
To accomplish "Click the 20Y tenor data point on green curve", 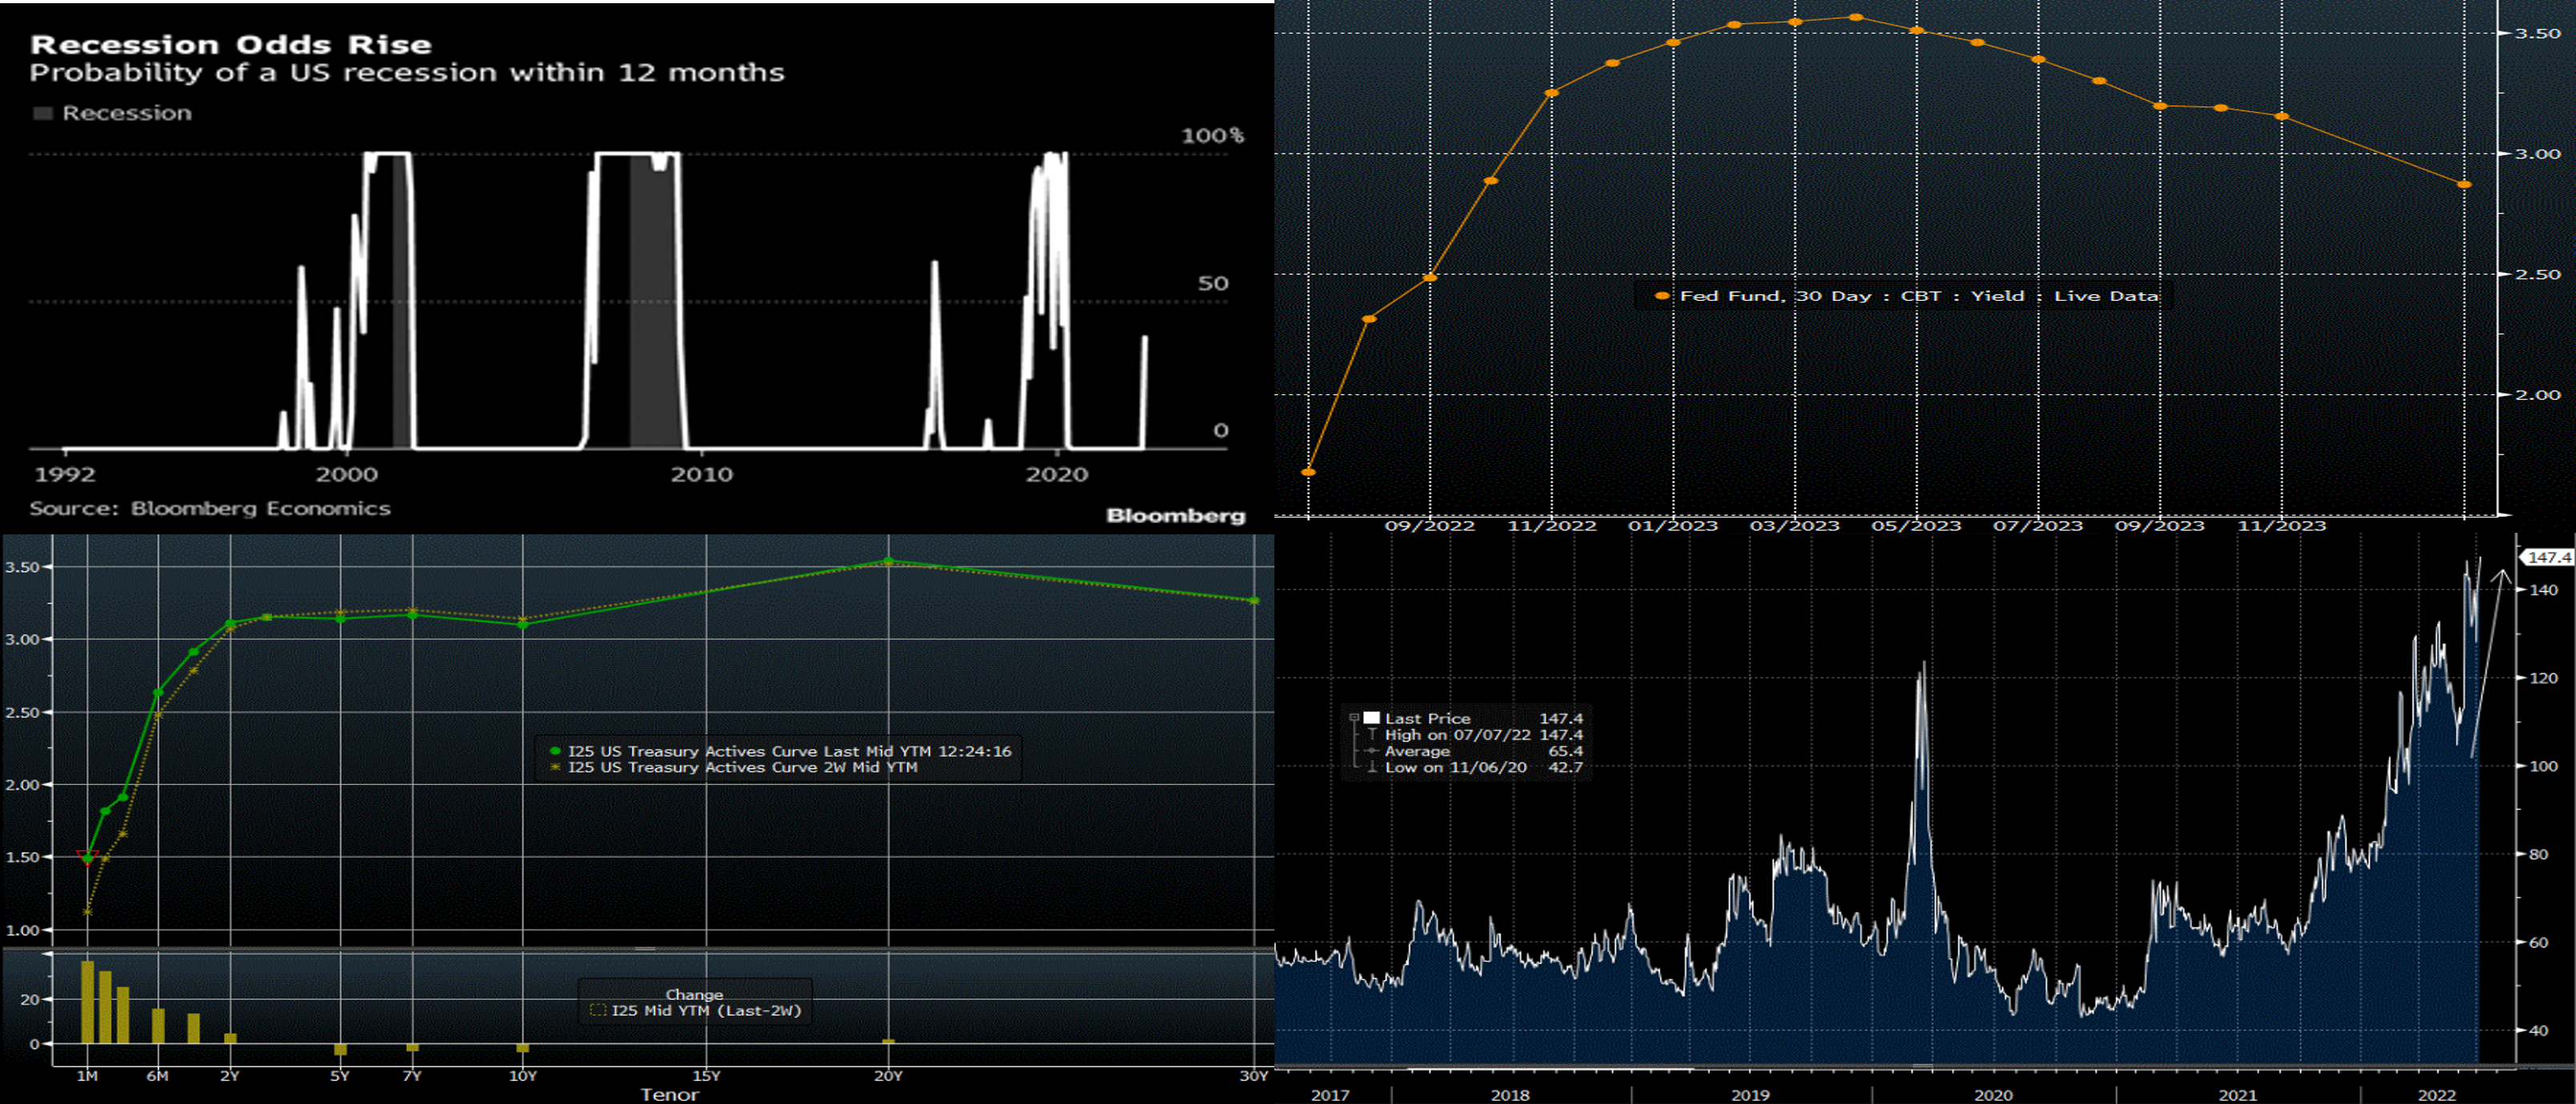I will pyautogui.click(x=888, y=562).
